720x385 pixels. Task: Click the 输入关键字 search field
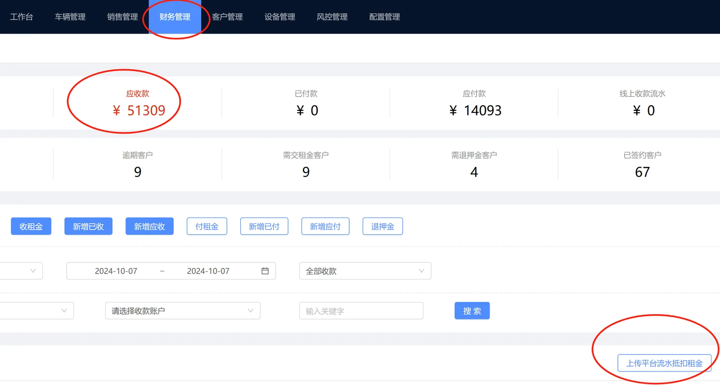tap(361, 311)
